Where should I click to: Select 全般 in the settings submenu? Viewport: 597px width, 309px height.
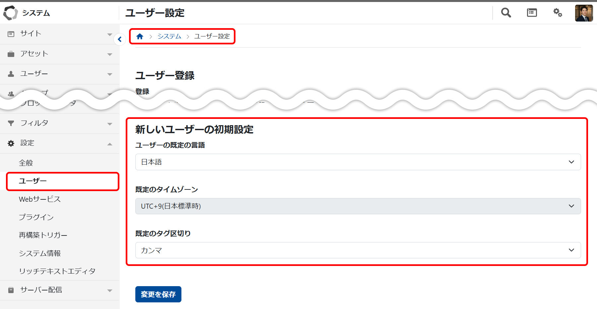(26, 163)
